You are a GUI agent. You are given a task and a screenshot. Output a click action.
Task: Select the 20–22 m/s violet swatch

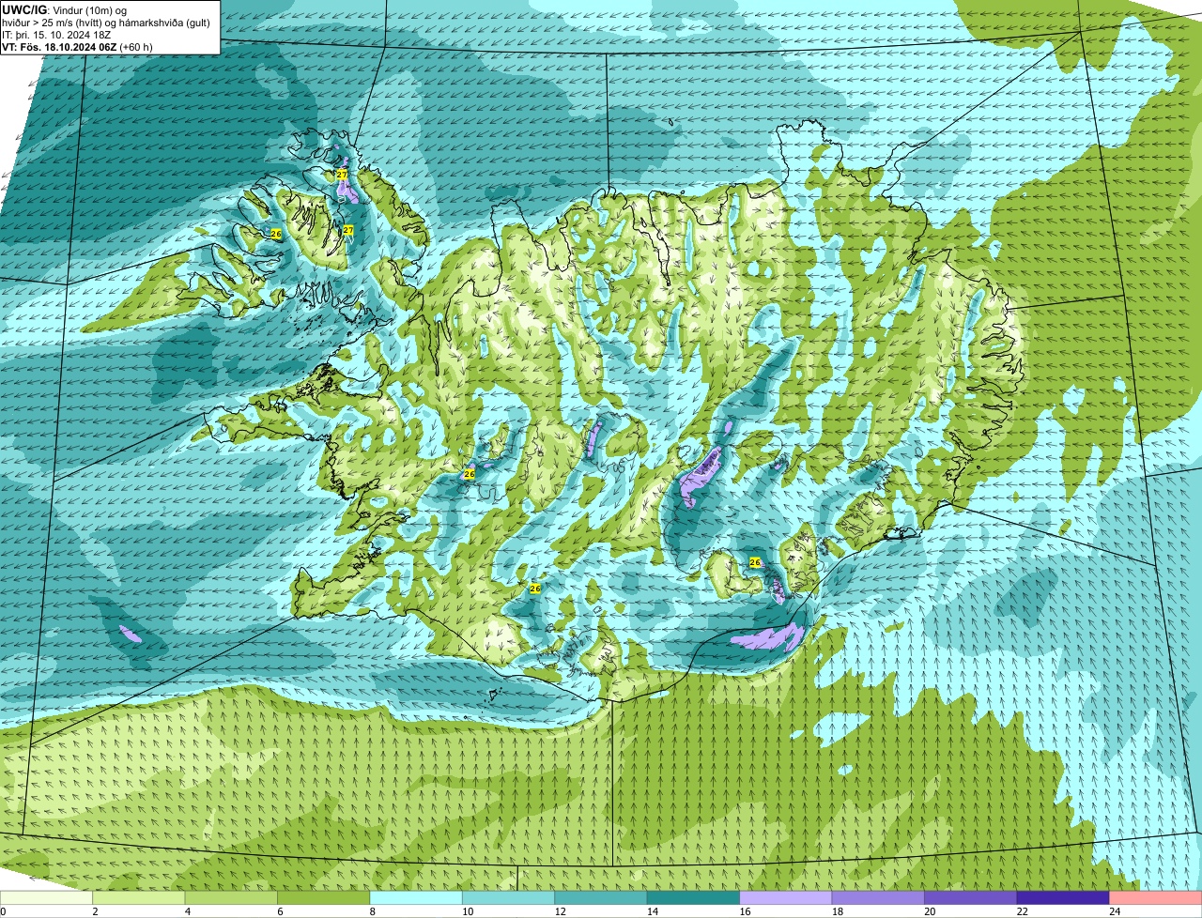point(970,897)
